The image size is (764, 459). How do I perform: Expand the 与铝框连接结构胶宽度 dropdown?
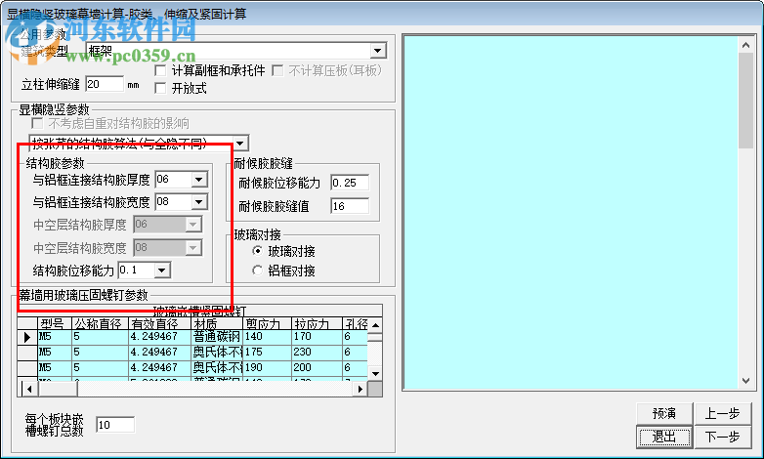tap(198, 202)
